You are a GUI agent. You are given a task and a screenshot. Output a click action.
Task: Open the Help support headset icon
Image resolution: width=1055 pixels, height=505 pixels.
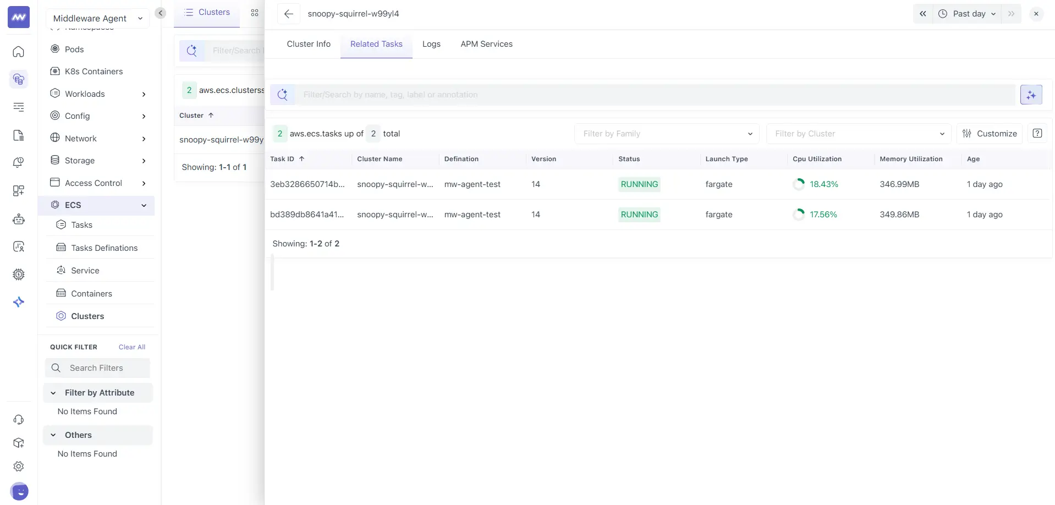(x=19, y=420)
